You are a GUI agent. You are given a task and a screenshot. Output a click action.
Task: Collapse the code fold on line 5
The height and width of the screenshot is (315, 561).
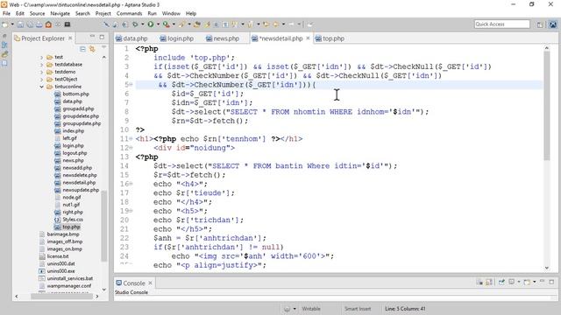(131, 84)
